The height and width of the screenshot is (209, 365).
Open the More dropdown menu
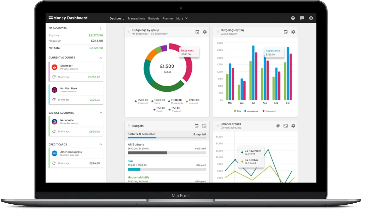[x=182, y=18]
